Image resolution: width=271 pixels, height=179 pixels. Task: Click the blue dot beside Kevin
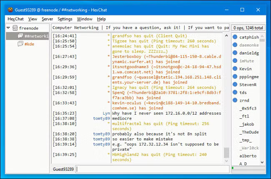click(235, 69)
